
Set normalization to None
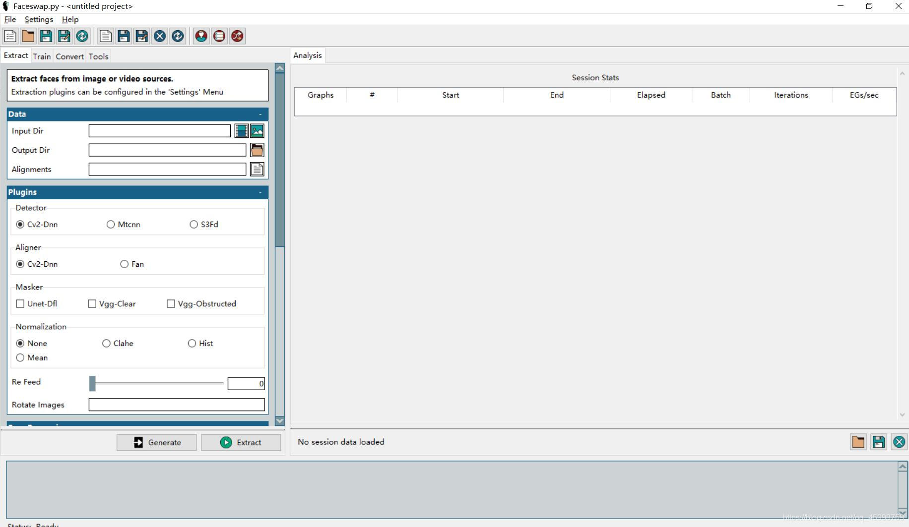click(x=32, y=344)
